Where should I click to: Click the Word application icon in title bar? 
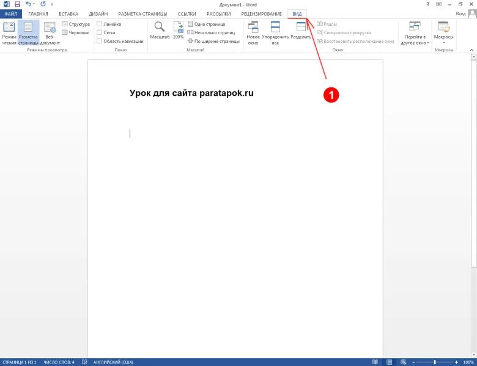6,4
